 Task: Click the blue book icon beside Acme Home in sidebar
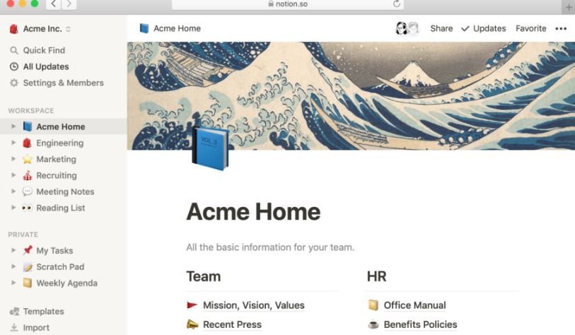tap(28, 127)
